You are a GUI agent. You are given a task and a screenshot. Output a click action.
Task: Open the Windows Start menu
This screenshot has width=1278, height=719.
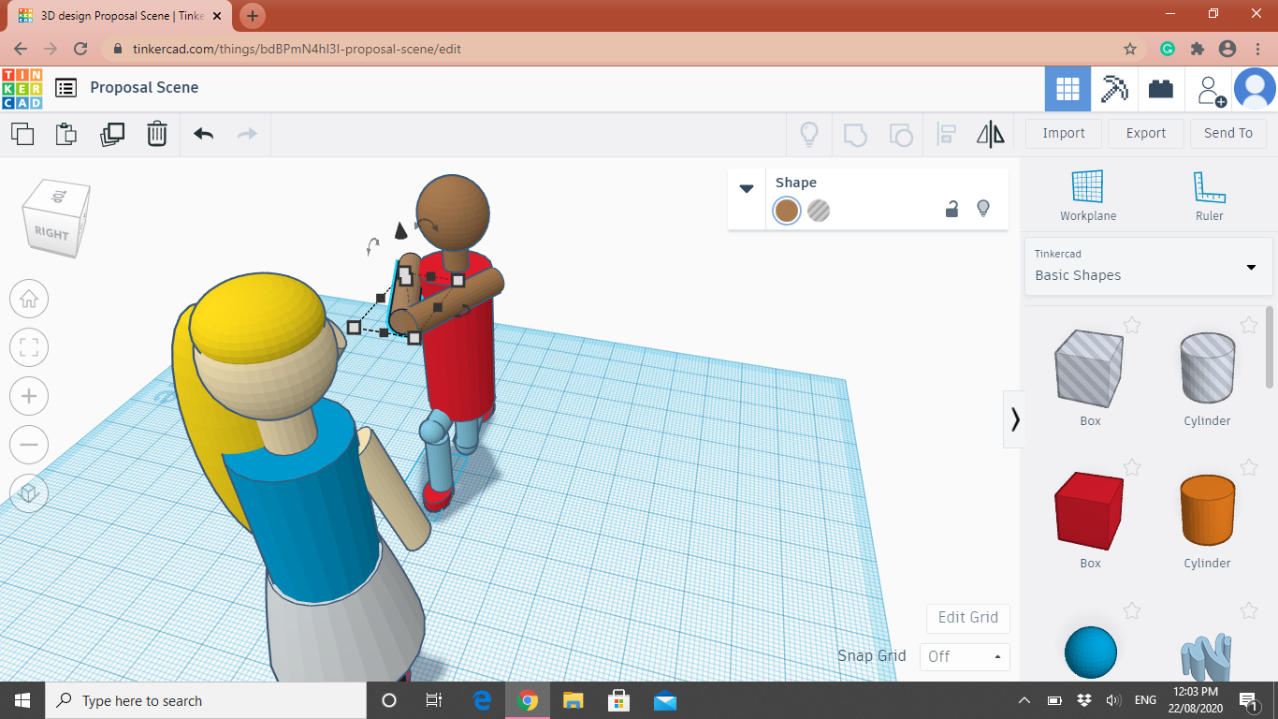click(22, 700)
